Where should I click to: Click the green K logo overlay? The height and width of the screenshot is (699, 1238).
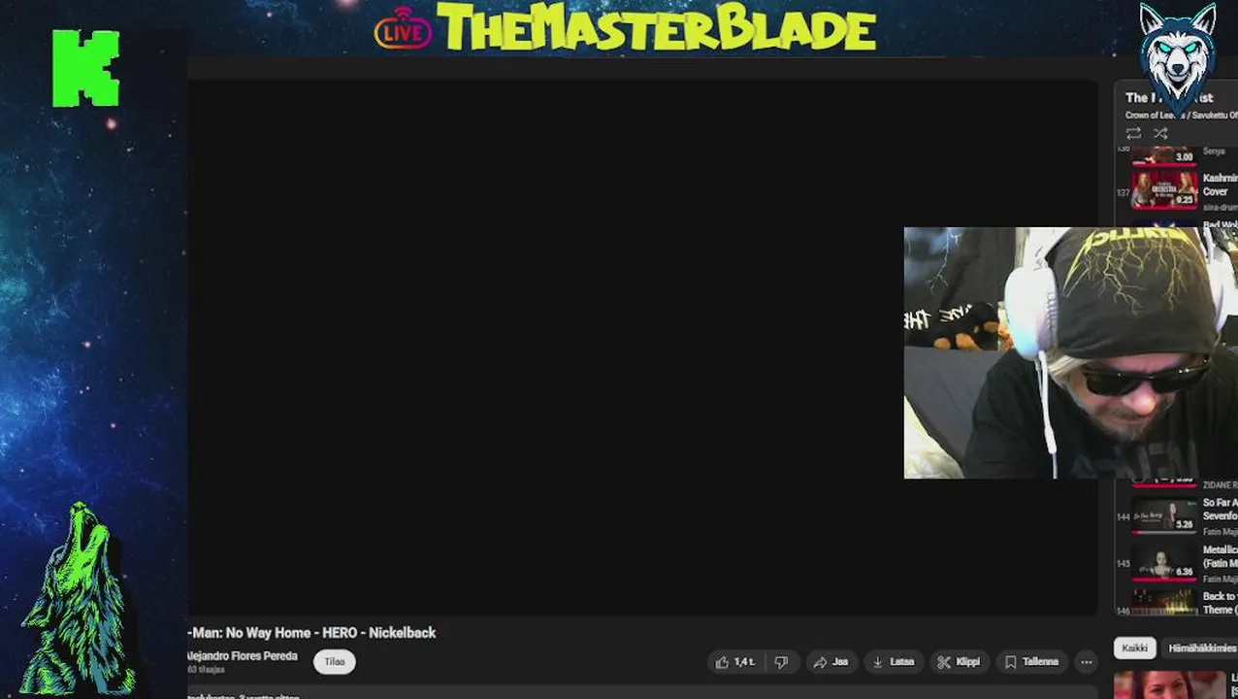coord(85,68)
